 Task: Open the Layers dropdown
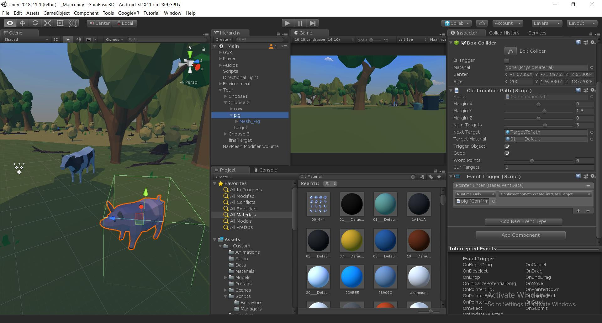[547, 23]
